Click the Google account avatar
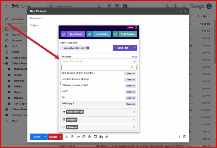 click(209, 6)
